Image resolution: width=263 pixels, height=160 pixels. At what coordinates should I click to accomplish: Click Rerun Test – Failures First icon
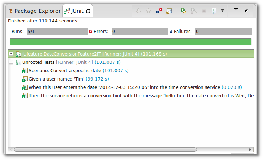click(x=194, y=11)
